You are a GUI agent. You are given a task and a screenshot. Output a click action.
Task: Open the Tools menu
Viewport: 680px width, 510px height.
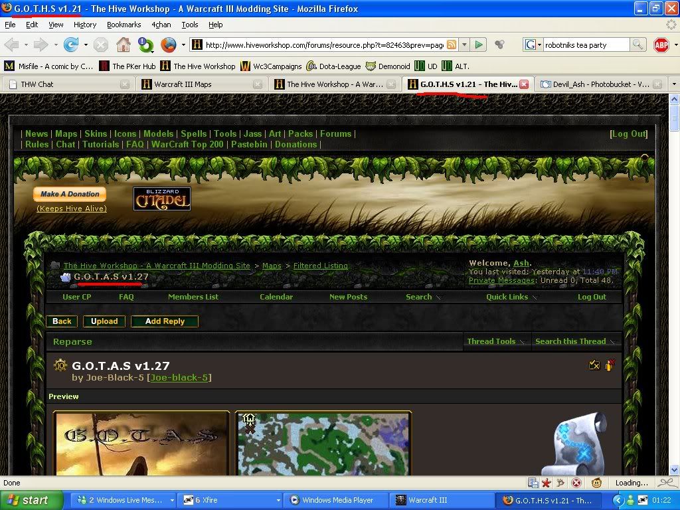[x=189, y=25]
